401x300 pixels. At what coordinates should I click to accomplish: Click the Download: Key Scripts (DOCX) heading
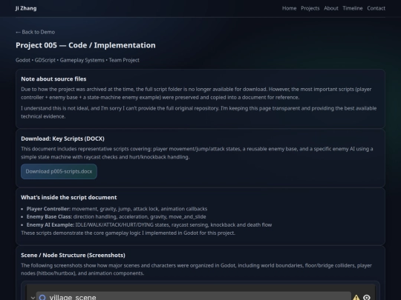coord(62,139)
